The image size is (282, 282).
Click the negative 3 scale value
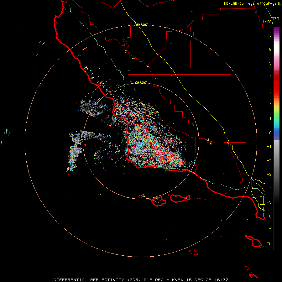coord(269,174)
